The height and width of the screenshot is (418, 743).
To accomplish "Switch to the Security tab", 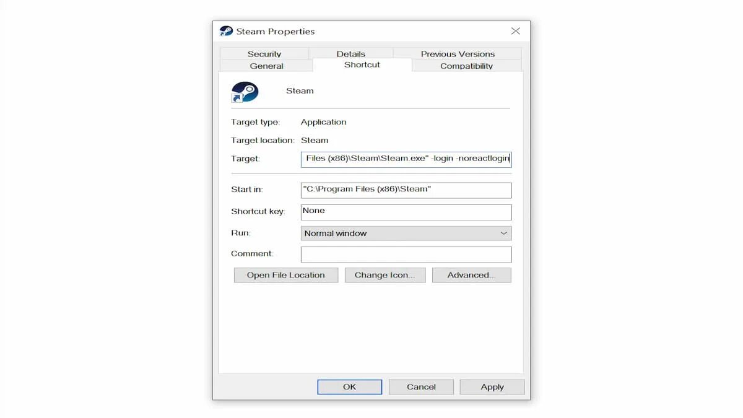I will click(x=264, y=54).
